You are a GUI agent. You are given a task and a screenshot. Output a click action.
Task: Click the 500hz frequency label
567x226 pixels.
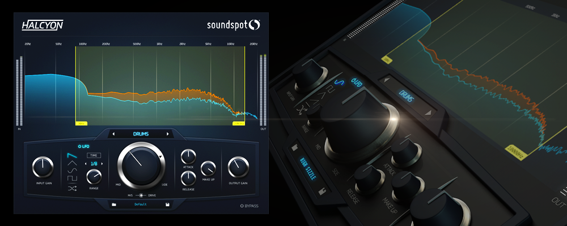(137, 44)
